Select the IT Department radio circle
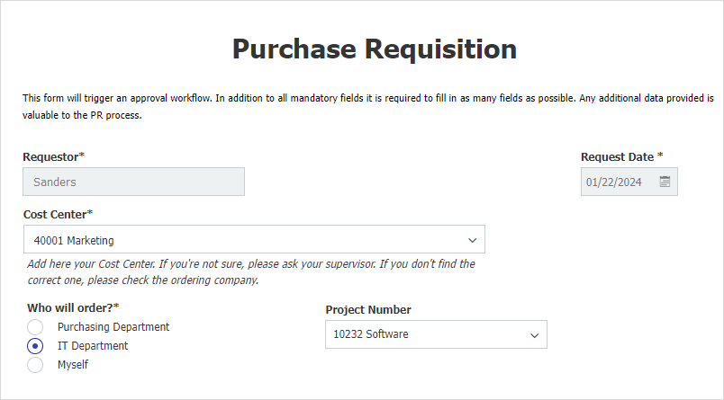 (35, 346)
